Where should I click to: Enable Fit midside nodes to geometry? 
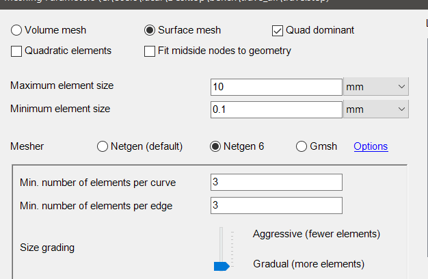click(x=150, y=51)
